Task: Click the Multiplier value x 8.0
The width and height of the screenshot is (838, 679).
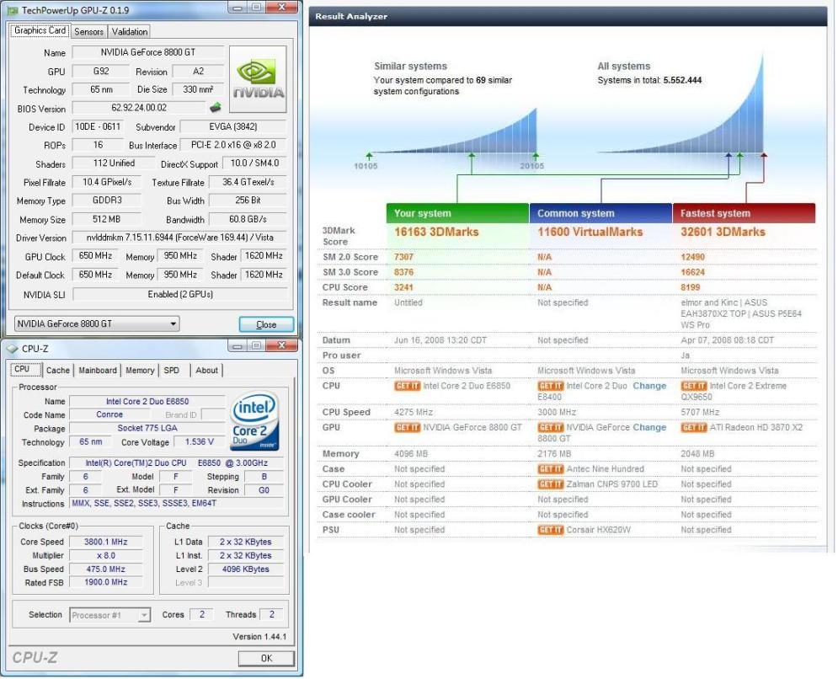Action: [x=106, y=556]
